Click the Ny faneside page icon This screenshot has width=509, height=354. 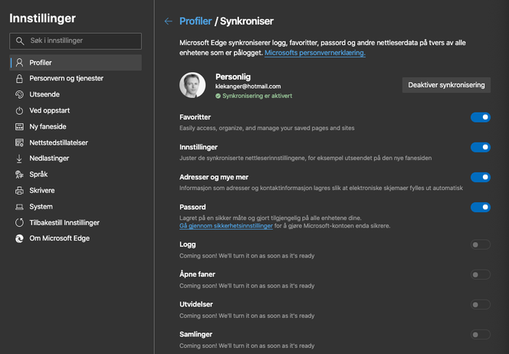(x=19, y=126)
